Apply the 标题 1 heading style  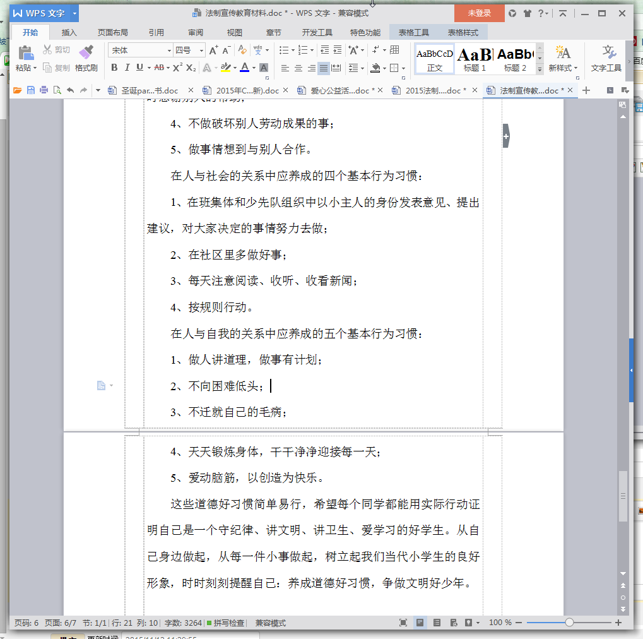click(x=475, y=59)
